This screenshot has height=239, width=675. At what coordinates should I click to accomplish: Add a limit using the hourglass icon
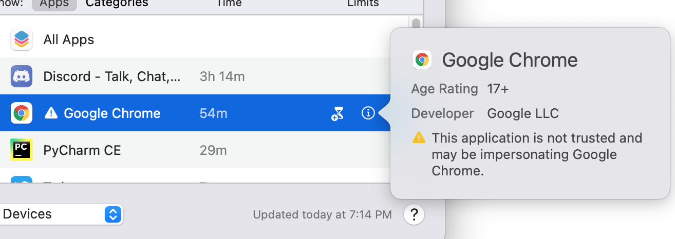pyautogui.click(x=337, y=114)
